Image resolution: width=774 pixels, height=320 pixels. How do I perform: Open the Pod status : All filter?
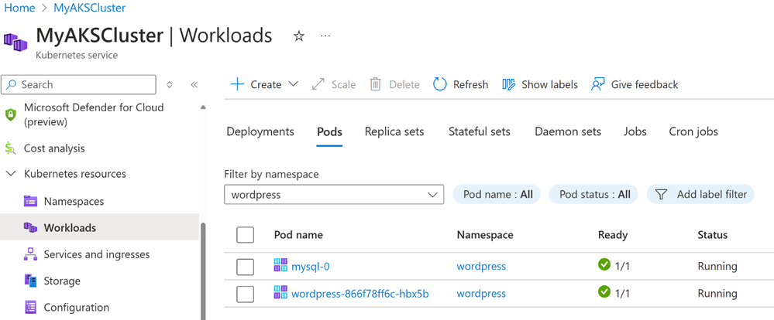(x=593, y=195)
